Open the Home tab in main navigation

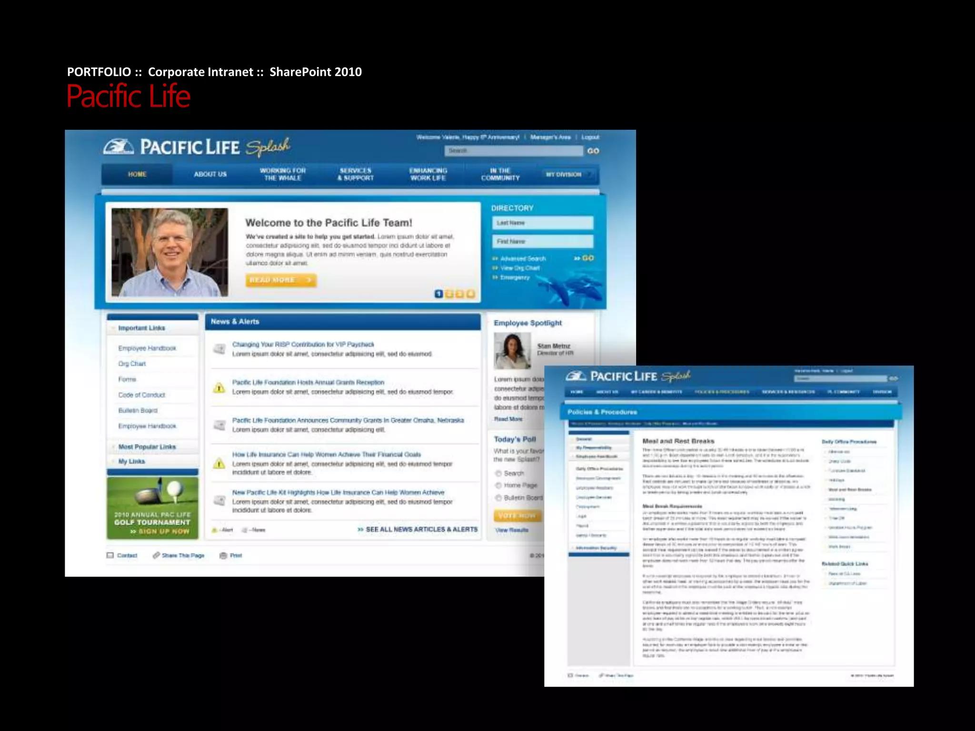(137, 174)
